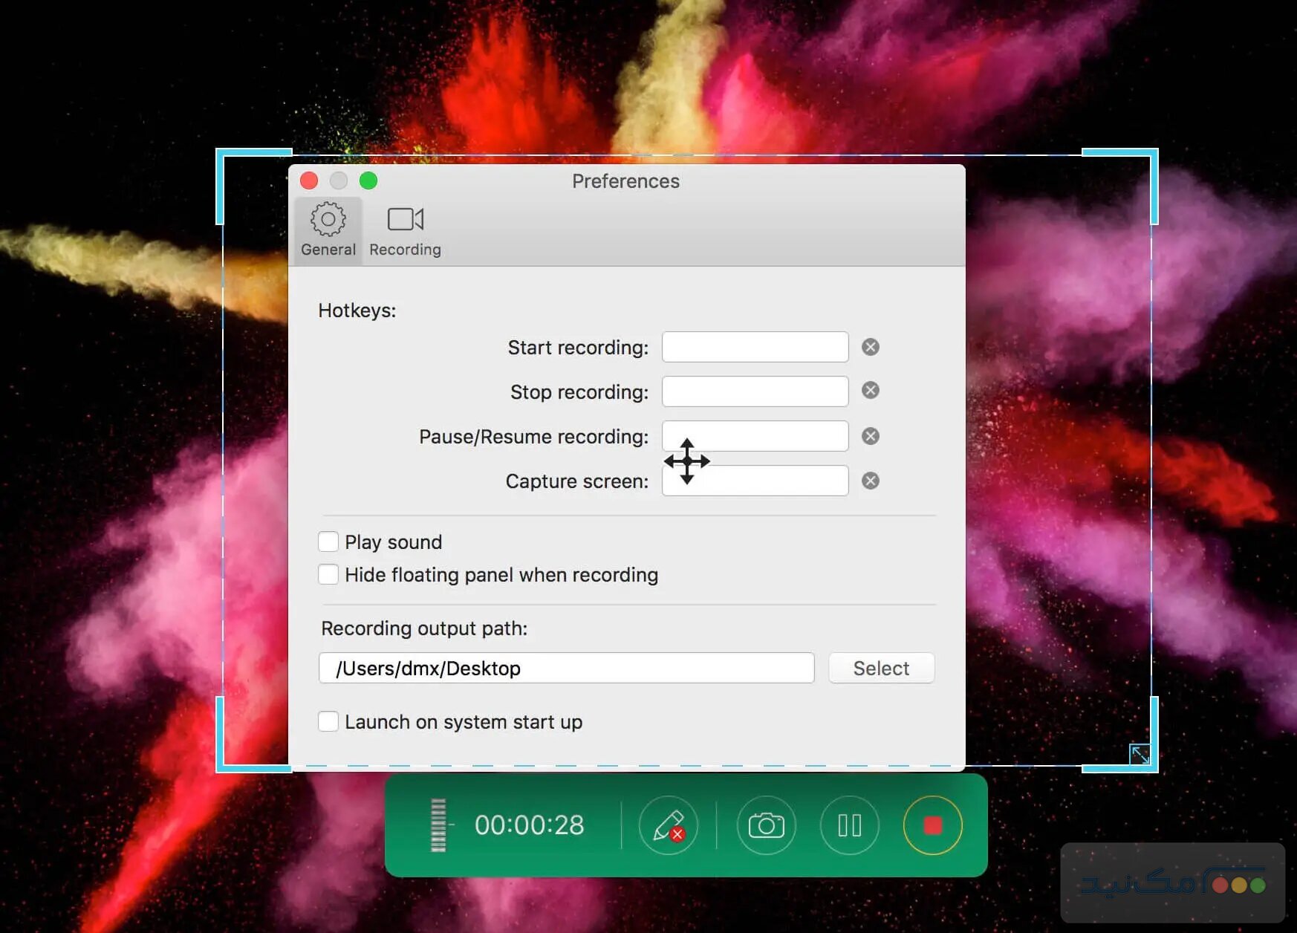Check Hide floating panel when recording
1297x933 pixels.
coord(328,573)
